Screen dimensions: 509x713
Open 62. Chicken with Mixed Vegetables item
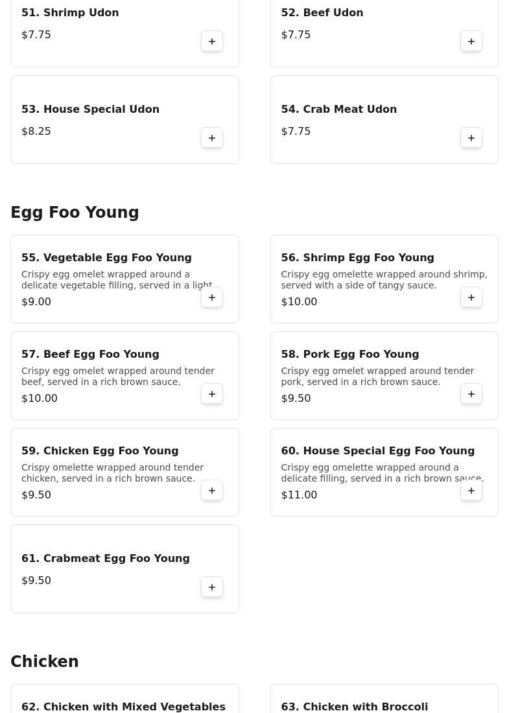coord(124,699)
